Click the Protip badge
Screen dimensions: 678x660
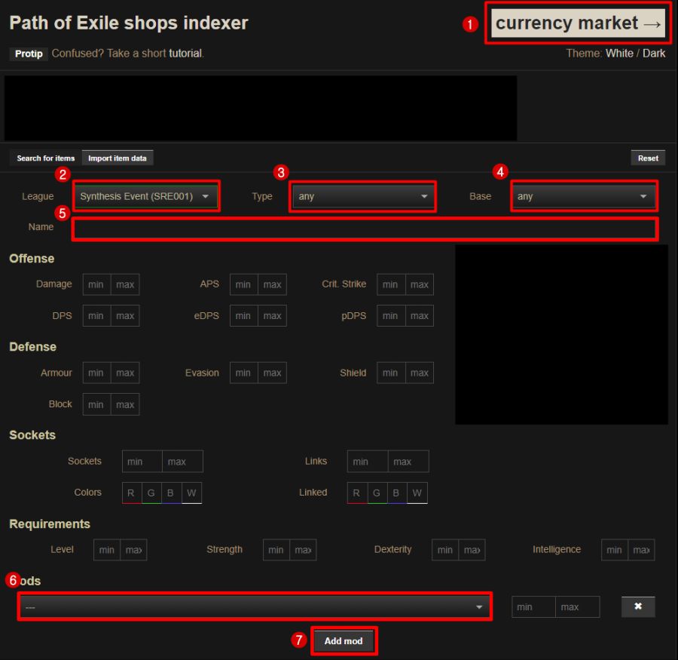pos(29,54)
